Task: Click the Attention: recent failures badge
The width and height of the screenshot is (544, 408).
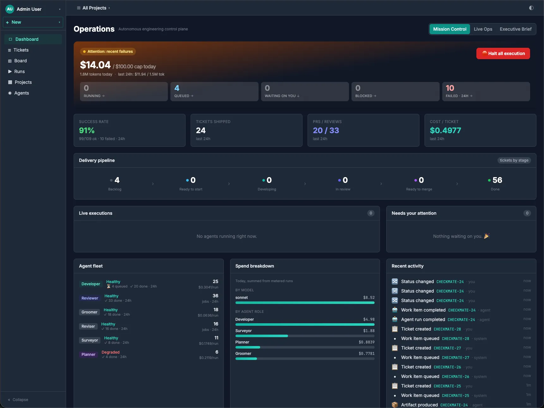Action: 108,52
